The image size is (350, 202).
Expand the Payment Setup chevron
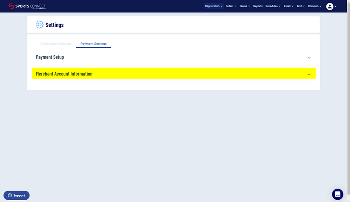click(309, 58)
